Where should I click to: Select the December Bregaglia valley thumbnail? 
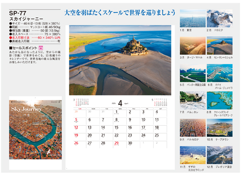[219, 155]
